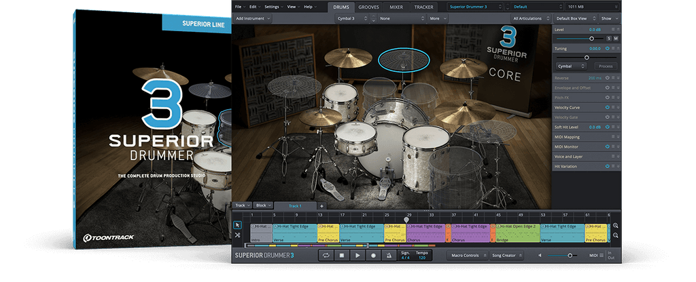Viewport: 696px width, 282px height.
Task: Open the MIDI menu icon
Action: [602, 256]
